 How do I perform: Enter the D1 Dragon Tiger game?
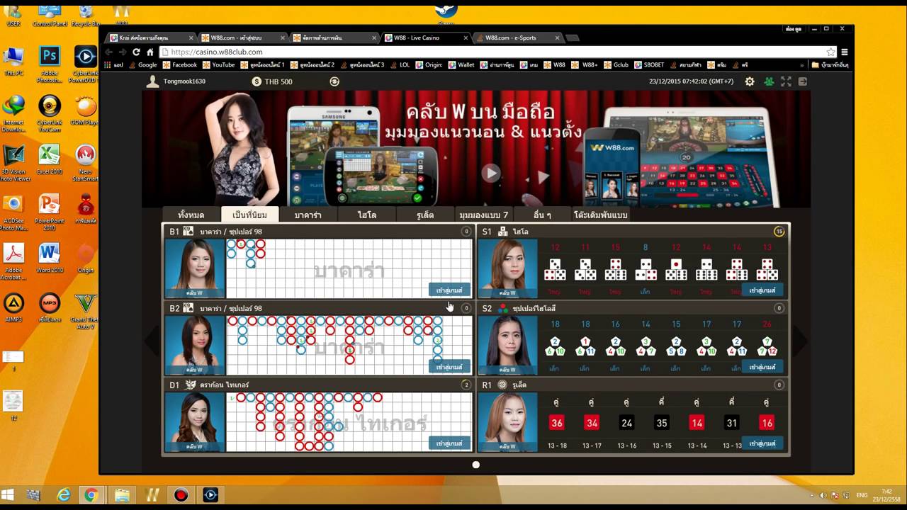click(449, 443)
